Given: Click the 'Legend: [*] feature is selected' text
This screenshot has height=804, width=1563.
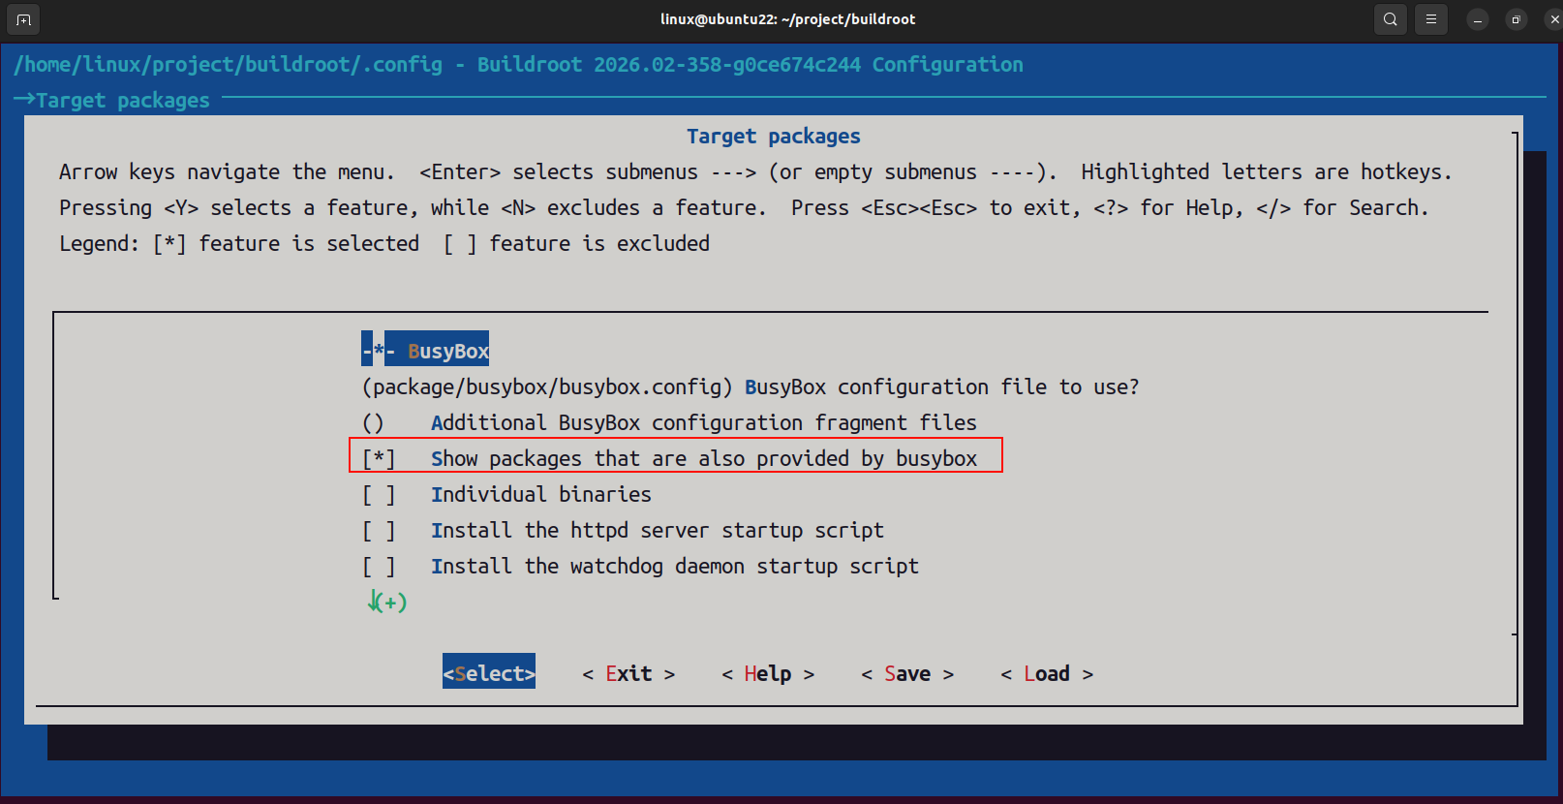Looking at the screenshot, I should 239,243.
